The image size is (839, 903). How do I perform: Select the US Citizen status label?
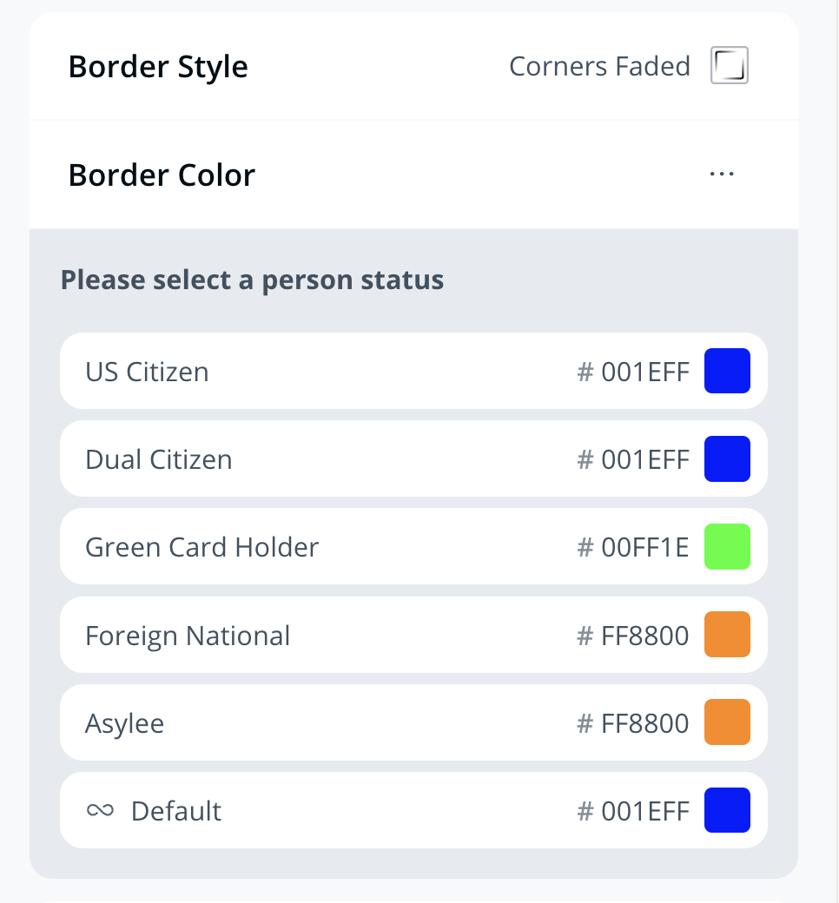click(147, 372)
